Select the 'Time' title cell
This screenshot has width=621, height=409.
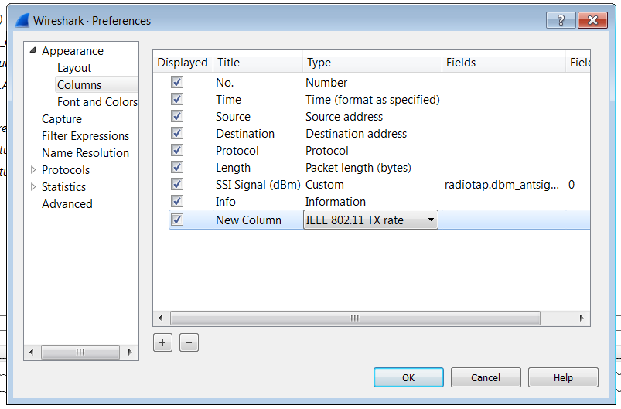(228, 100)
